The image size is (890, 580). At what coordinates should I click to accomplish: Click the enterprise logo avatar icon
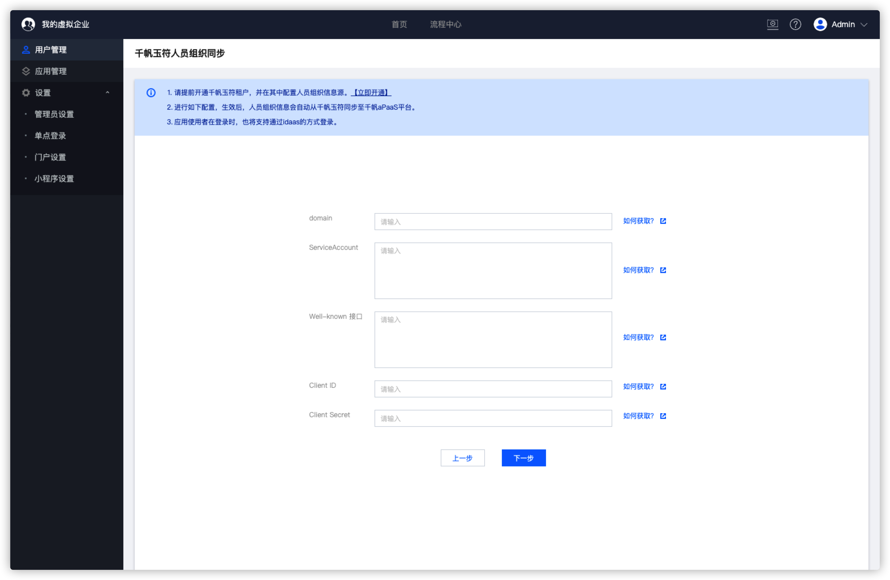[28, 24]
